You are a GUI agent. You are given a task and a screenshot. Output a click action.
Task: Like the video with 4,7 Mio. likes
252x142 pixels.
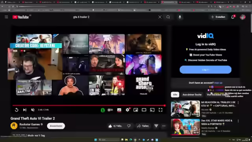pyautogui.click(x=115, y=126)
